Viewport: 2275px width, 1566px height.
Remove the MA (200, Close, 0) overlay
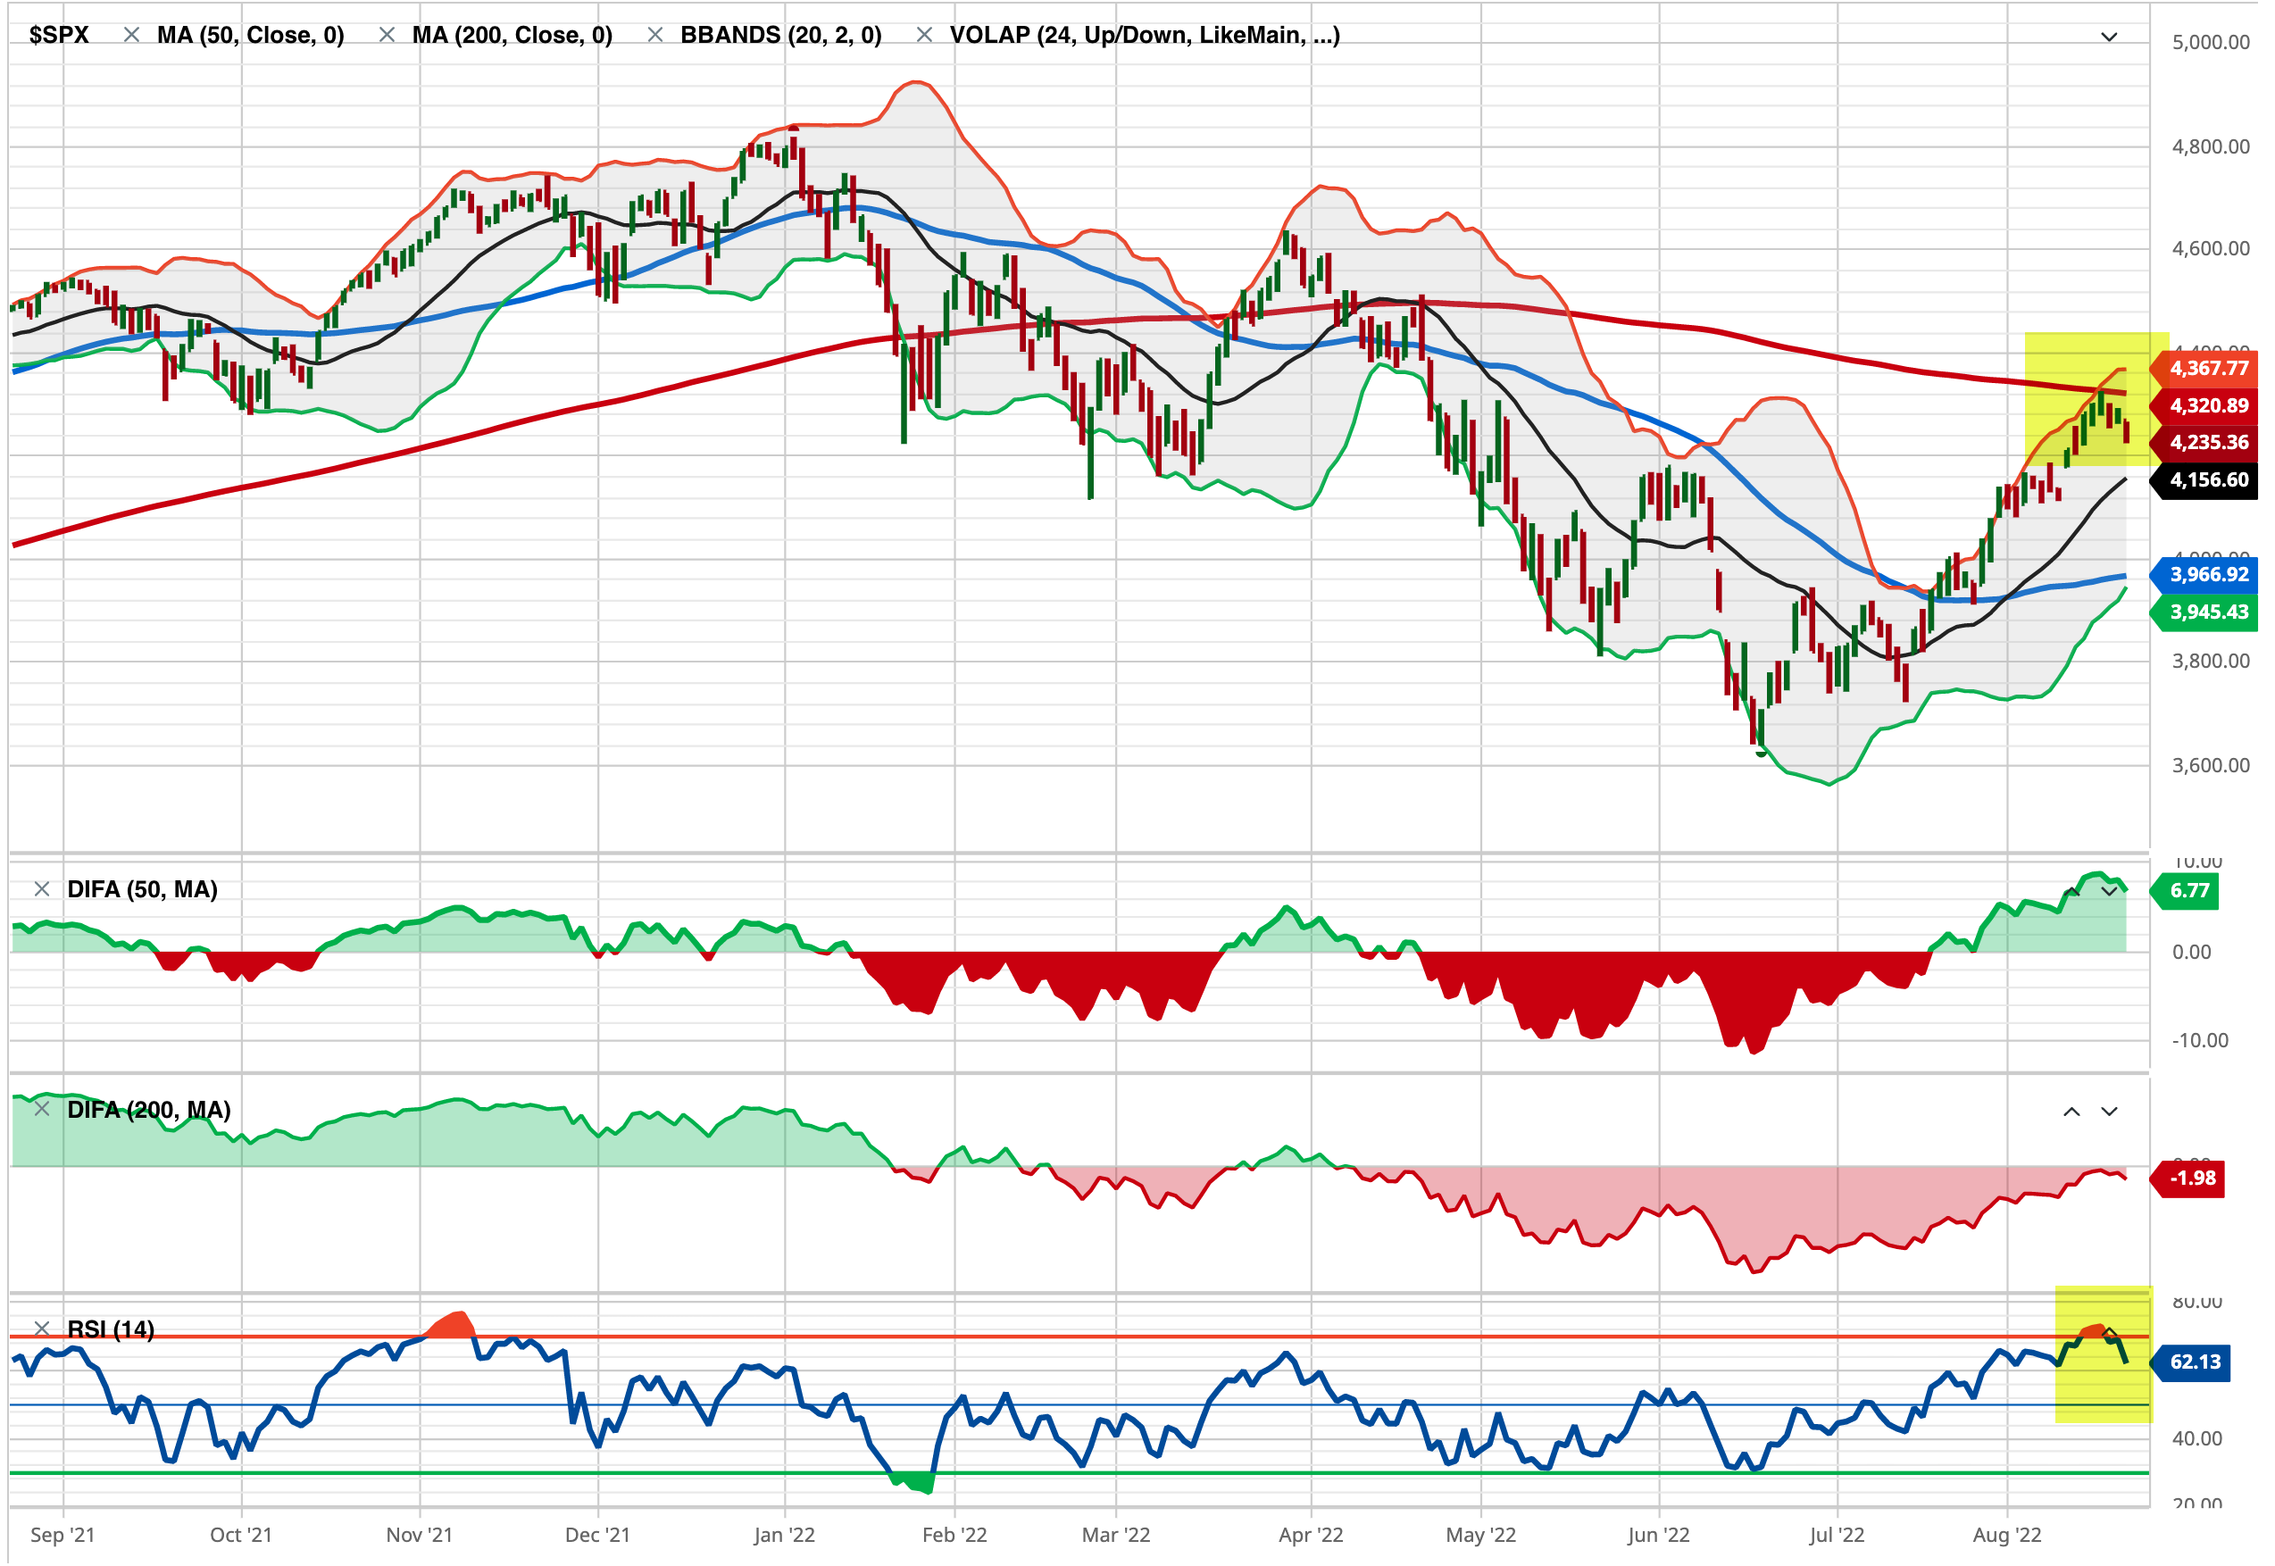(387, 36)
